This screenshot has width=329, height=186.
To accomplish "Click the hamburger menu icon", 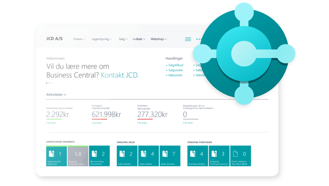I will [x=188, y=39].
